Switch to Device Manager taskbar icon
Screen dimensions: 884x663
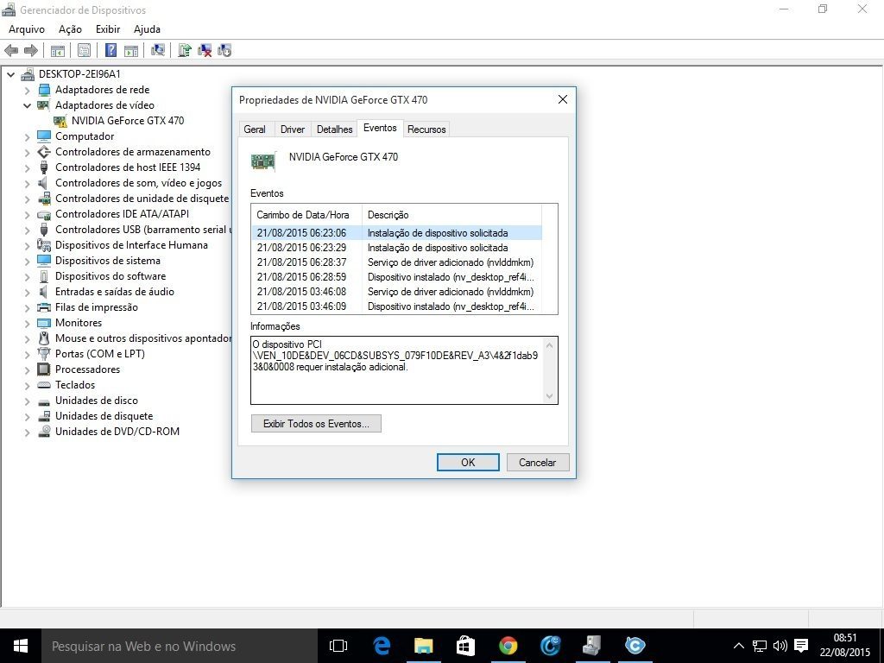pos(591,646)
